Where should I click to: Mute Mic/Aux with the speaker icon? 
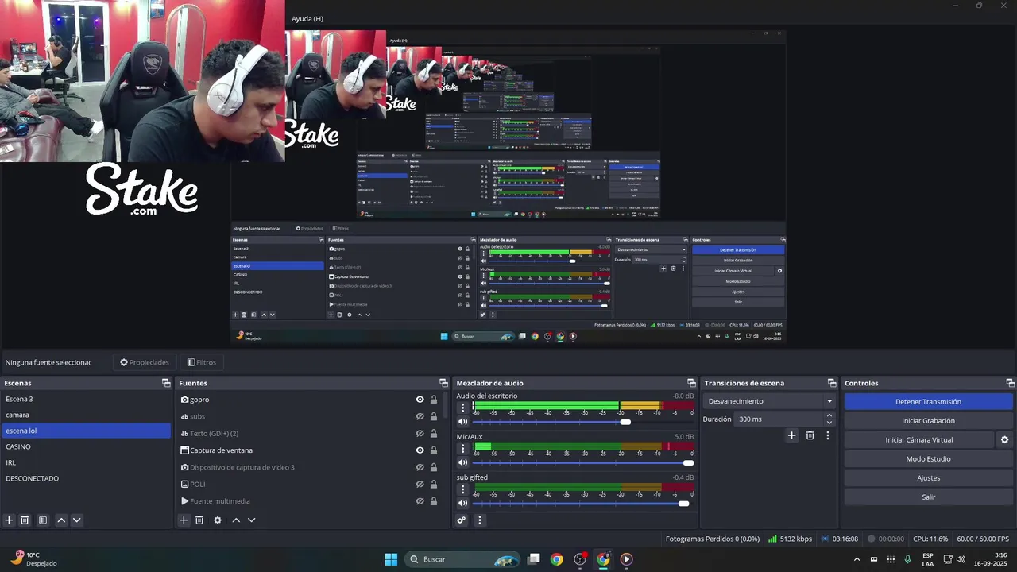463,462
